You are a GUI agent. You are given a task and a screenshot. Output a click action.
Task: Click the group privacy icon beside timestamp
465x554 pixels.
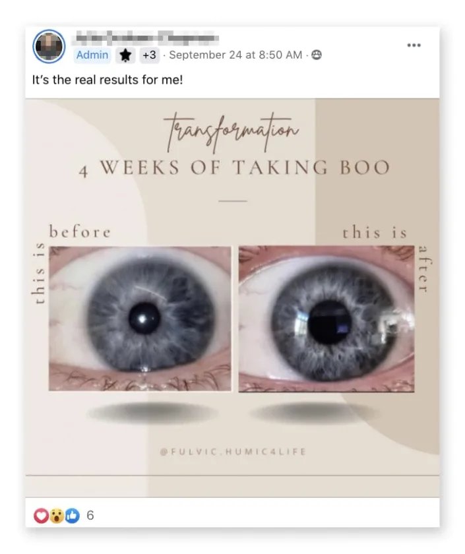click(317, 55)
